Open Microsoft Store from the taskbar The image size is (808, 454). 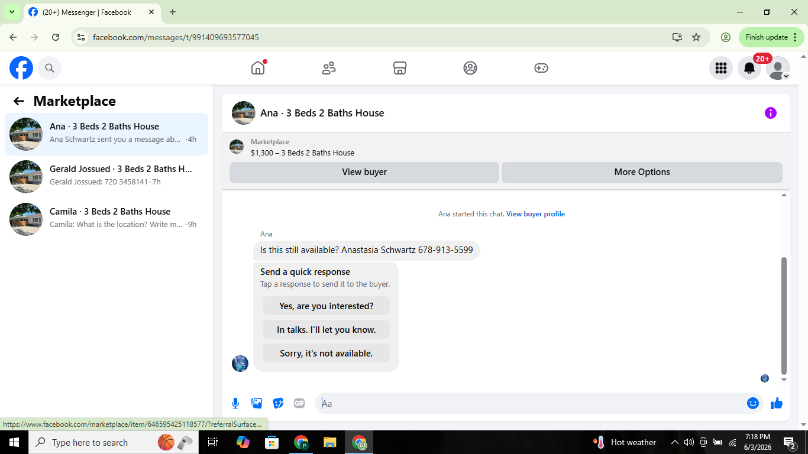(x=272, y=442)
